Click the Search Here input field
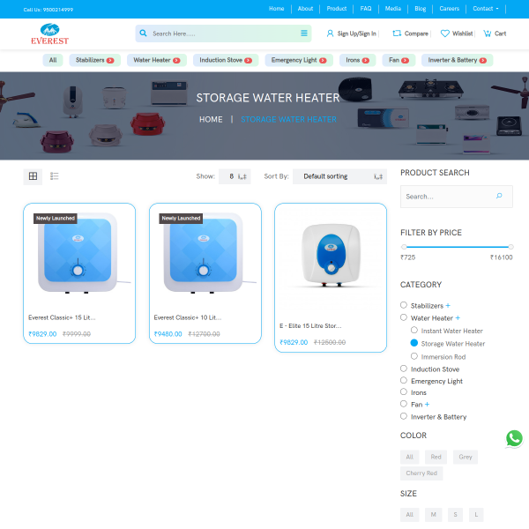529x529 pixels. tap(223, 34)
